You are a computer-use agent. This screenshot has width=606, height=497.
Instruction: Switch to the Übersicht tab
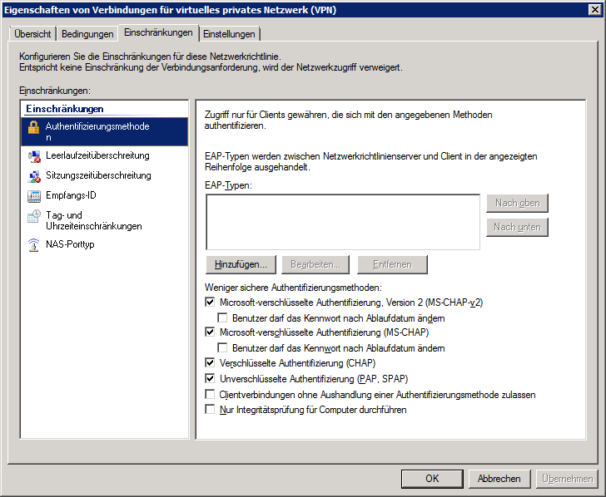(x=32, y=34)
